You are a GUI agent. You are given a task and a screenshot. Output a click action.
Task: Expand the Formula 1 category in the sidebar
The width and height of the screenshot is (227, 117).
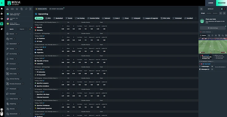(19, 64)
